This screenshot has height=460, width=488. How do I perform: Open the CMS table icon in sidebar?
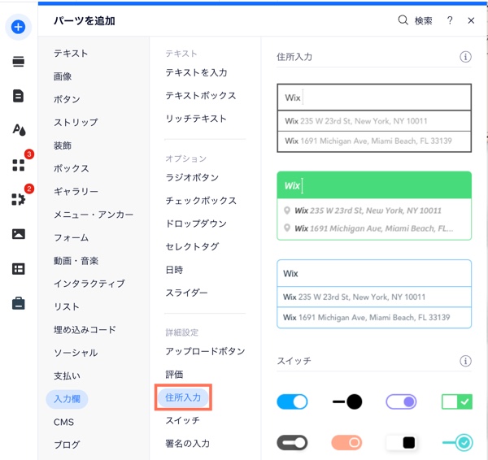tap(19, 269)
